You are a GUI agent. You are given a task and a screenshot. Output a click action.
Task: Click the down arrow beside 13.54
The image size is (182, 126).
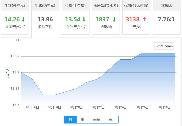(84, 20)
